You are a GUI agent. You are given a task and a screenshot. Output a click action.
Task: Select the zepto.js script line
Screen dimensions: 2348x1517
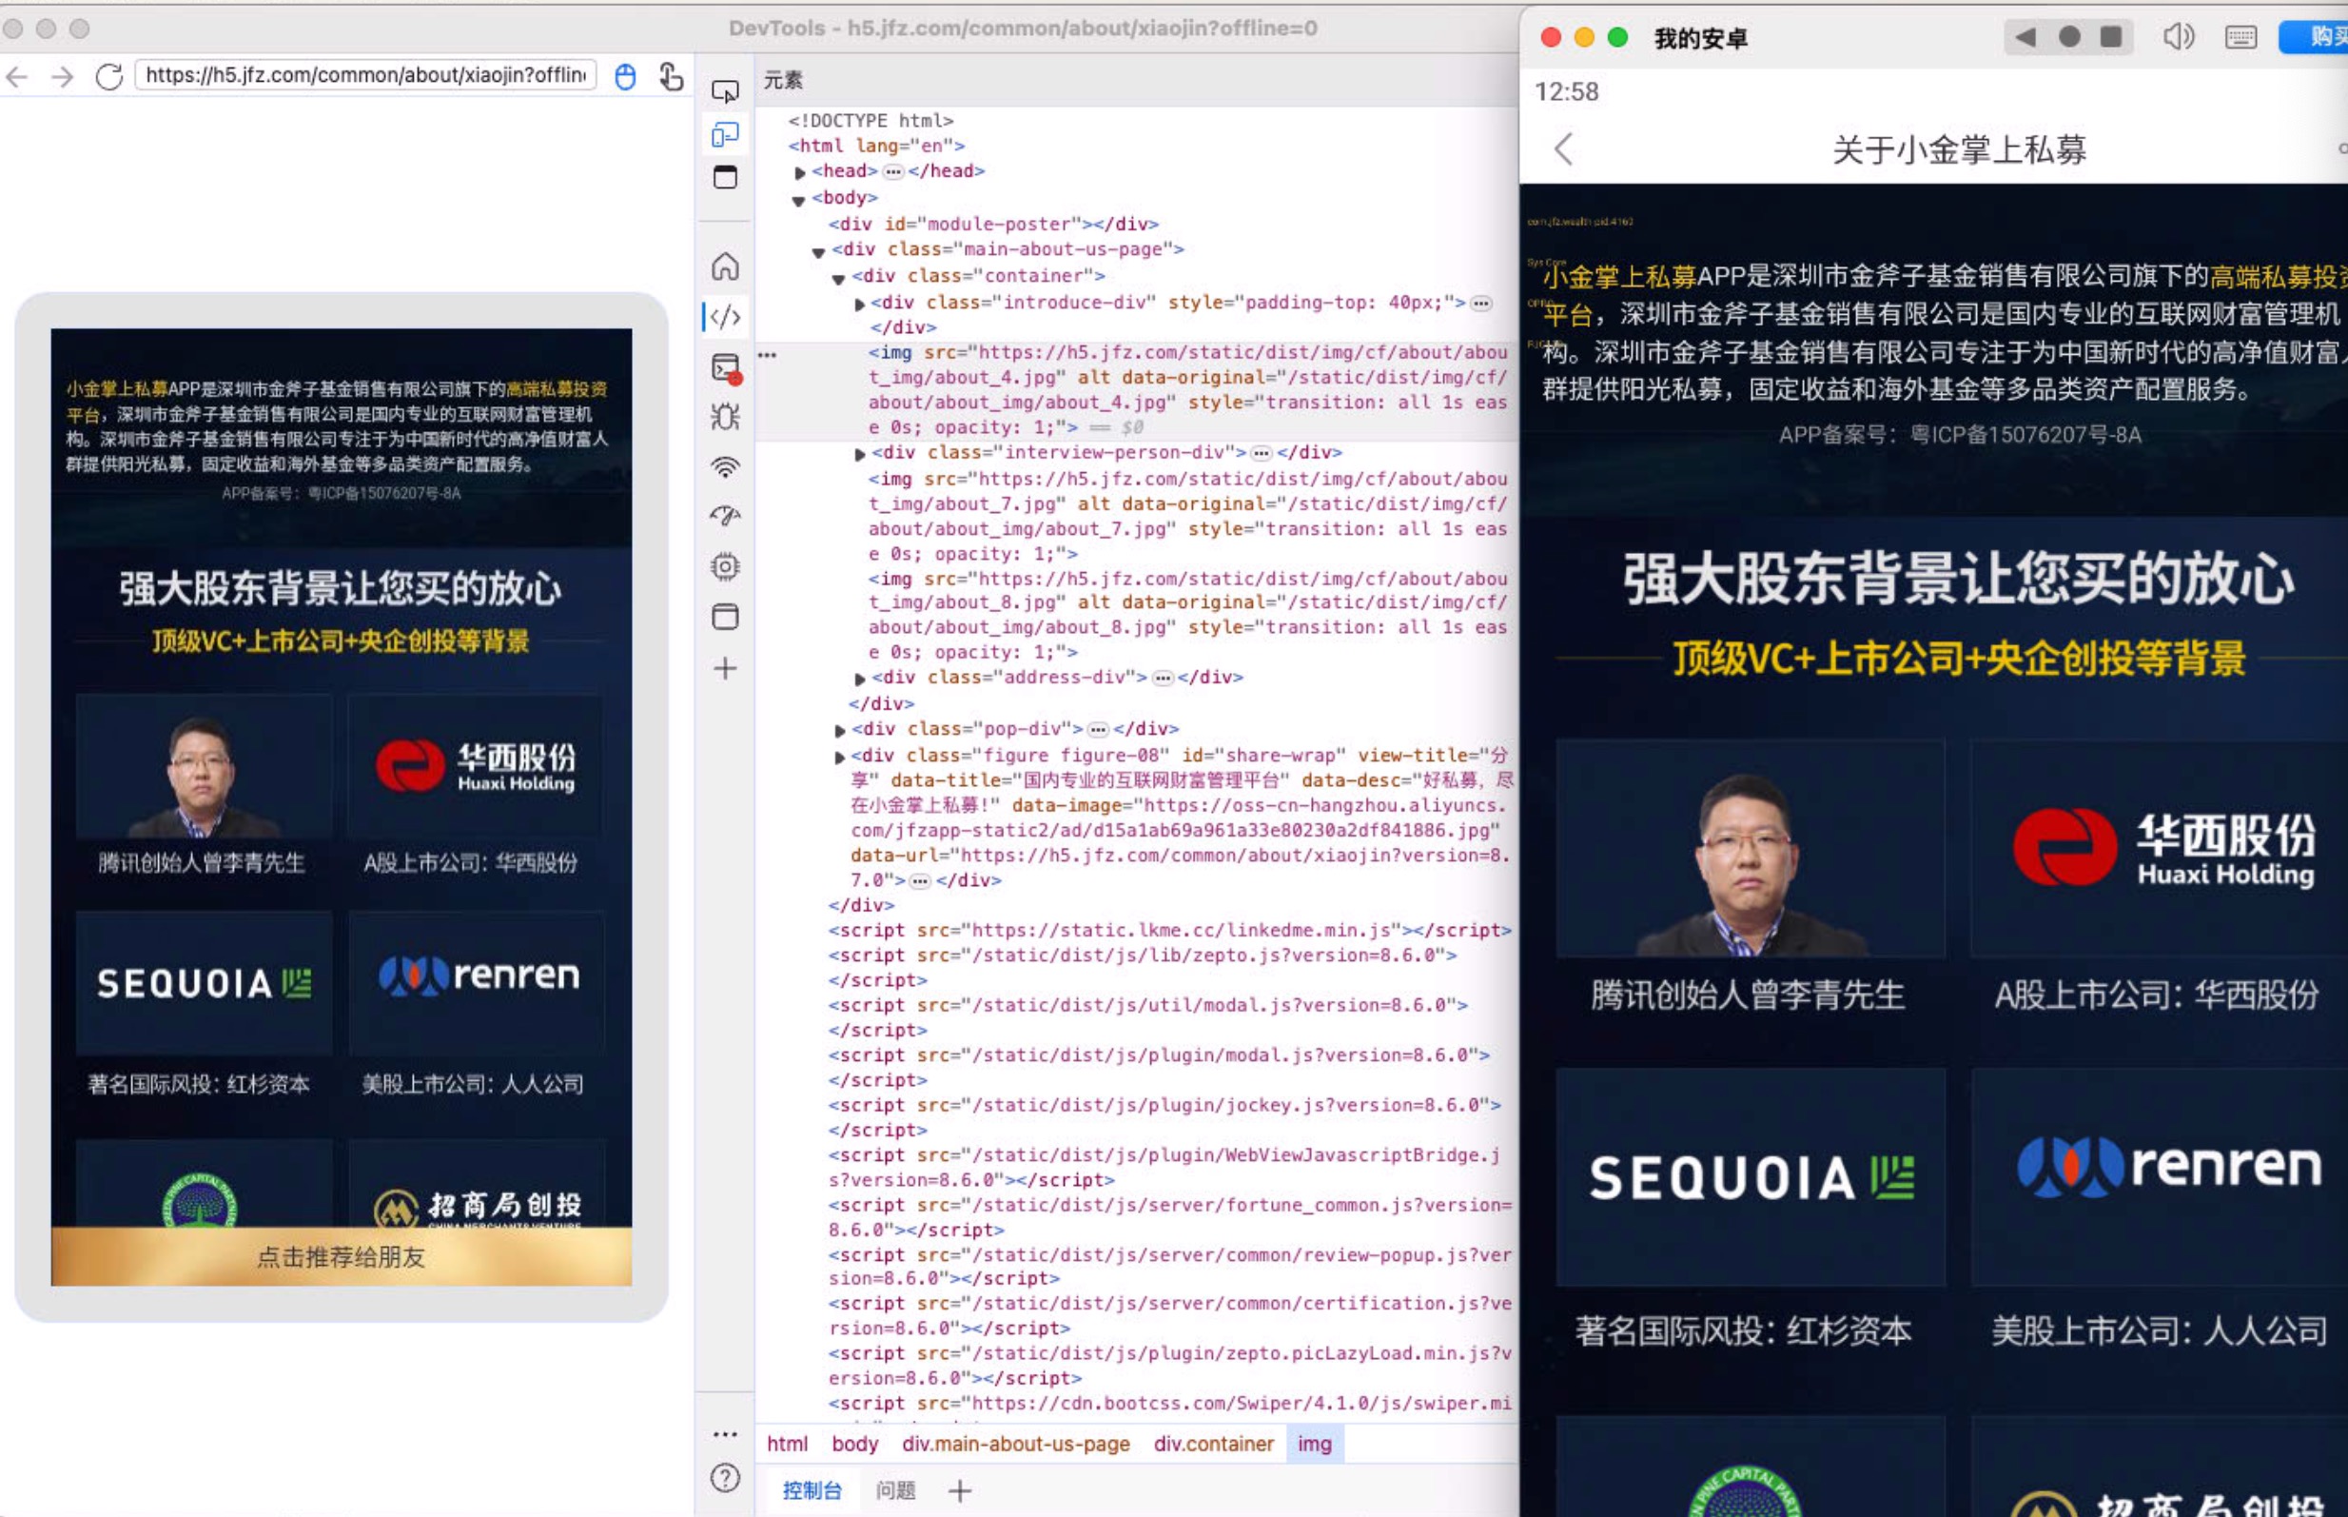tap(1142, 967)
